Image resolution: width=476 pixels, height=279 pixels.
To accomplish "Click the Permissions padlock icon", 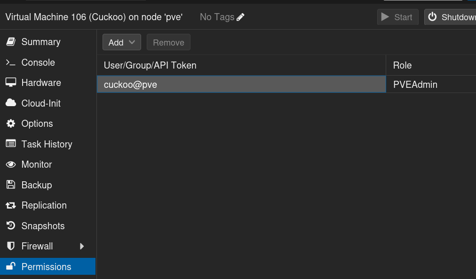I will 10,266.
